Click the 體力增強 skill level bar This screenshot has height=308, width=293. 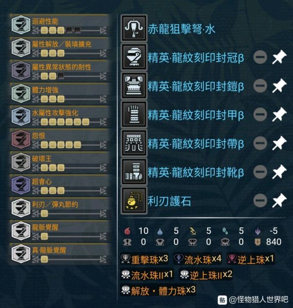tap(69, 99)
